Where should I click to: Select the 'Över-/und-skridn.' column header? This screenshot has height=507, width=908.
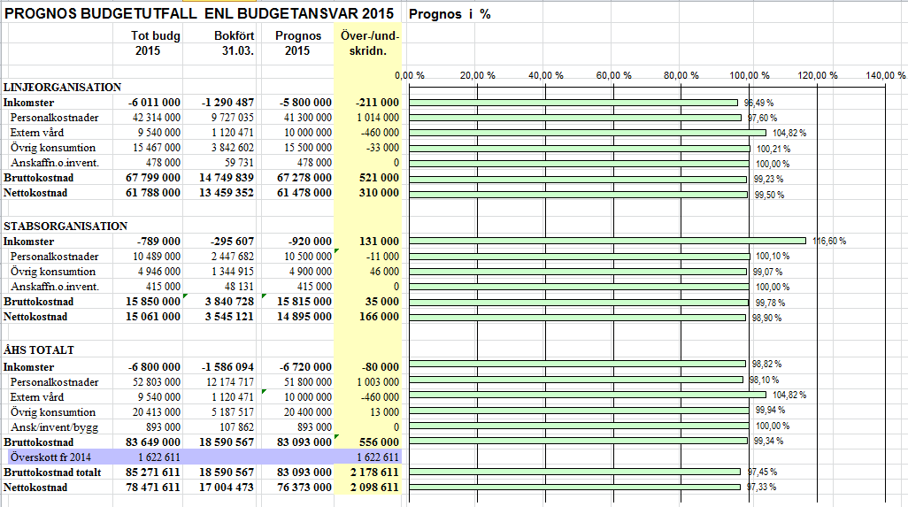[x=368, y=42]
